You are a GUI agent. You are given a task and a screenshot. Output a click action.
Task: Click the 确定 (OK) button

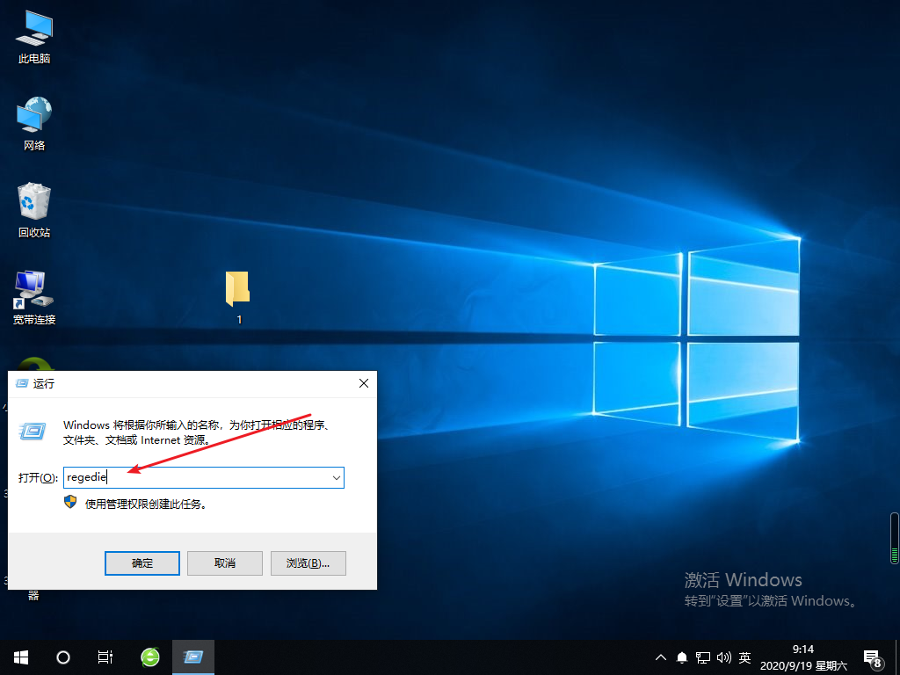coord(142,562)
